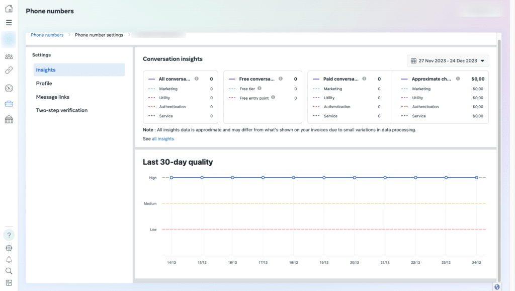Open the hamburger menu in the sidebar
The height and width of the screenshot is (291, 515).
9,23
